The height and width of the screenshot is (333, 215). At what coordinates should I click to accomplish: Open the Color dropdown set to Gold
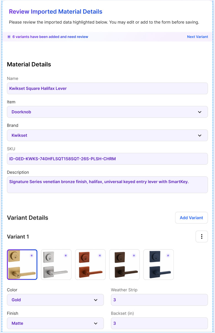pyautogui.click(x=55, y=300)
